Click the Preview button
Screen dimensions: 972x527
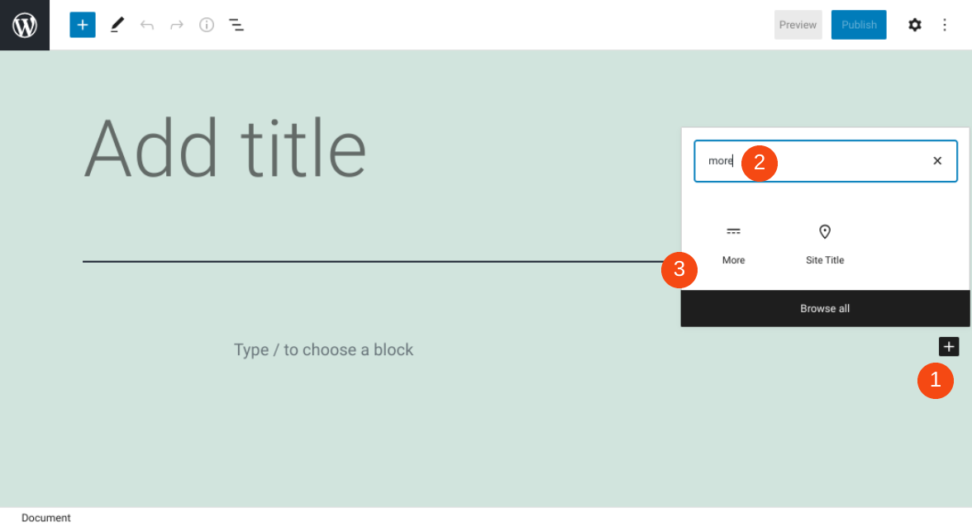798,25
